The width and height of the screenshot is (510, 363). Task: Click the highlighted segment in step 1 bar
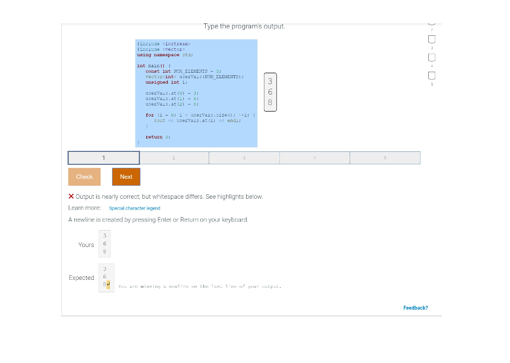103,157
